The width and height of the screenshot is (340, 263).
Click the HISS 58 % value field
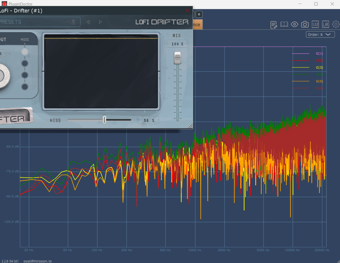[148, 120]
